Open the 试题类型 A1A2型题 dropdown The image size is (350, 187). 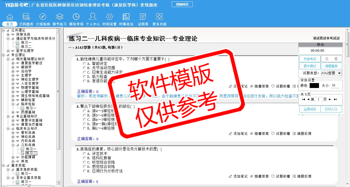[339, 73]
